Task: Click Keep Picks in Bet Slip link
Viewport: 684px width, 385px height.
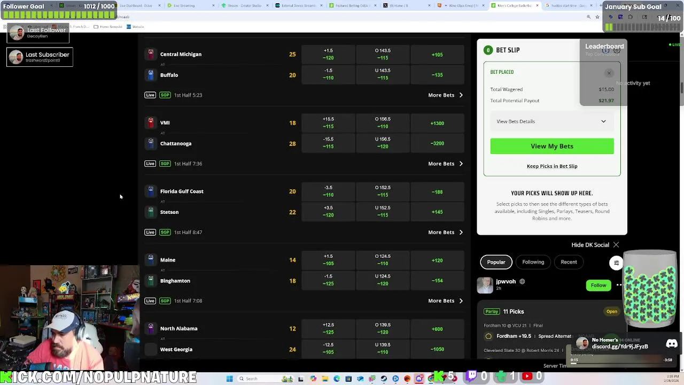Action: tap(552, 166)
